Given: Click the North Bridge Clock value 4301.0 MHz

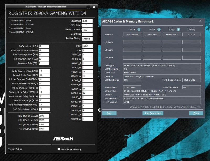Looking at the screenshot, I should point(192,80).
